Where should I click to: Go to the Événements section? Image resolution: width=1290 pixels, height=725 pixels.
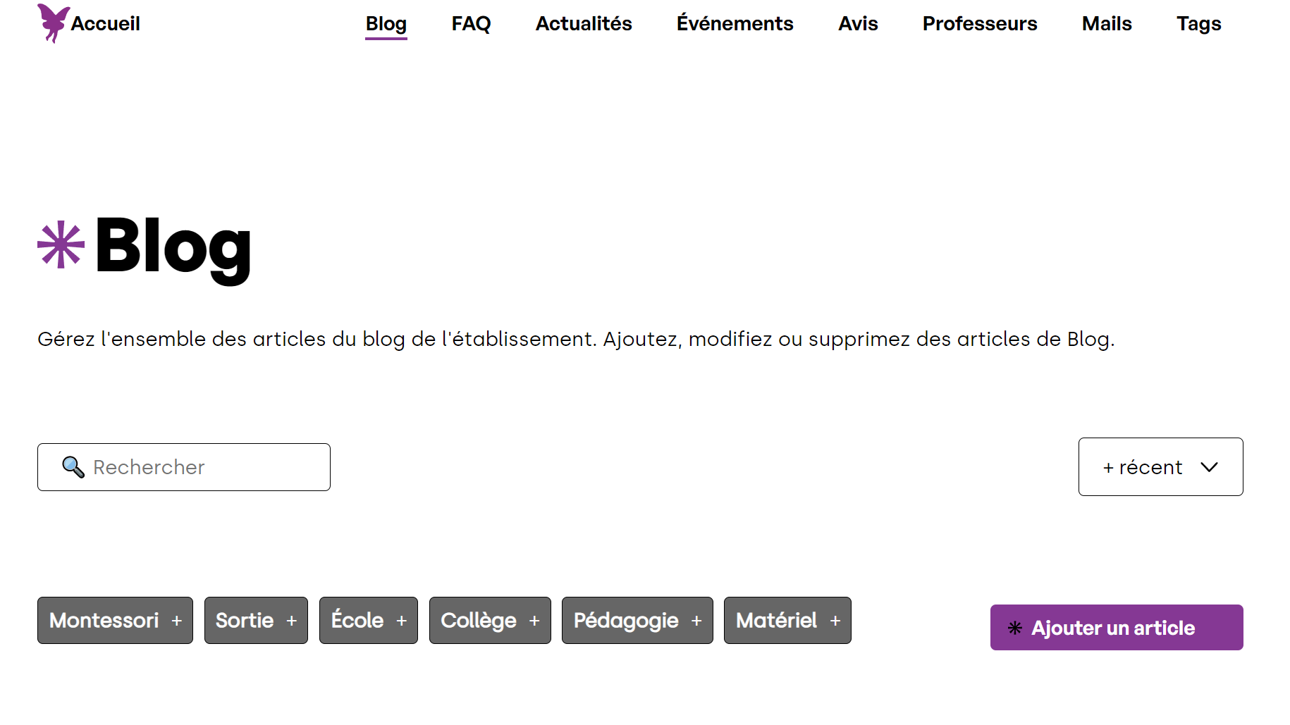coord(735,23)
